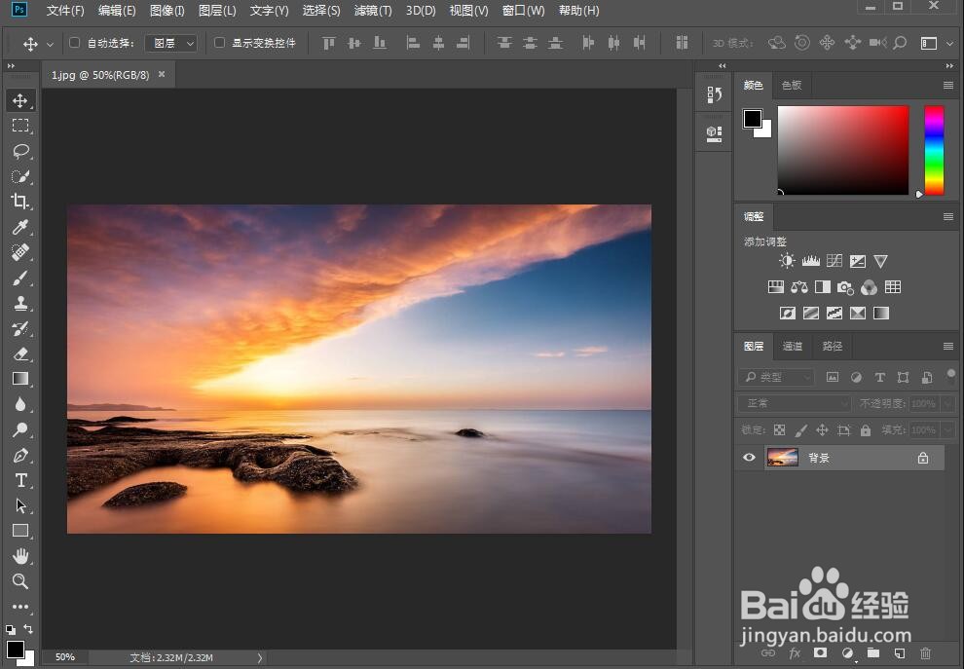This screenshot has height=669, width=964.
Task: Toggle lock transparent pixels
Action: 780,429
